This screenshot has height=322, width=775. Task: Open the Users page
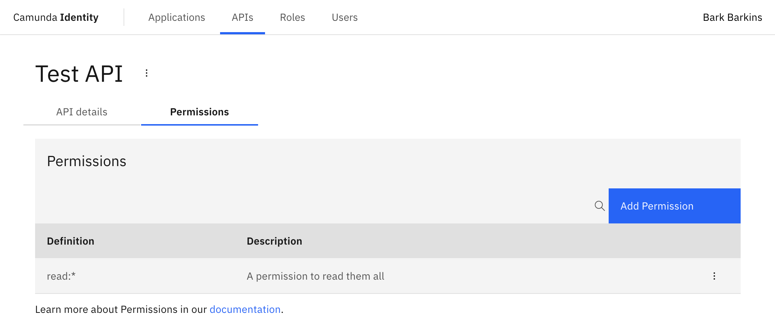click(344, 17)
